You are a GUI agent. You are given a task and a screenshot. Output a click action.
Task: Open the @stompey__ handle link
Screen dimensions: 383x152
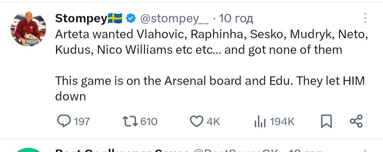174,18
